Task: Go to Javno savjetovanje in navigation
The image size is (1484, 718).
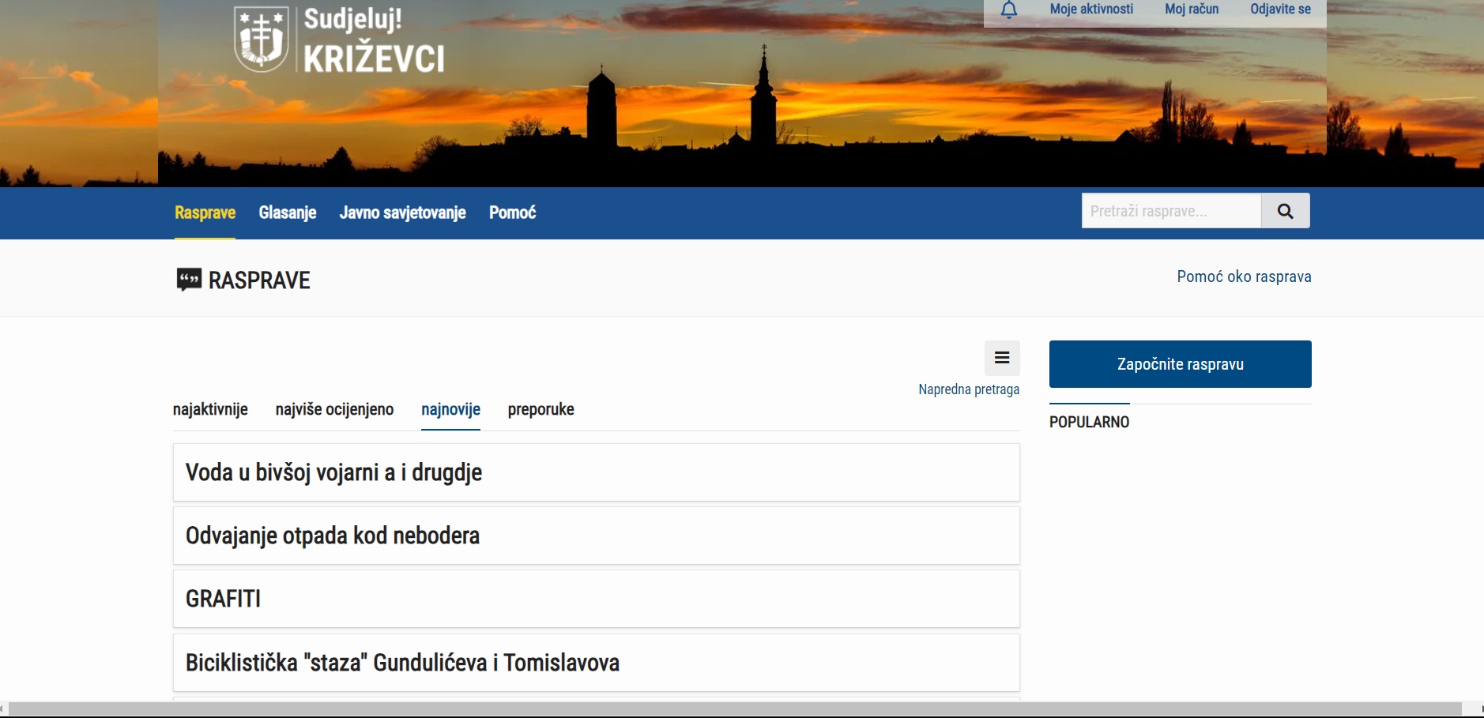Action: point(402,212)
